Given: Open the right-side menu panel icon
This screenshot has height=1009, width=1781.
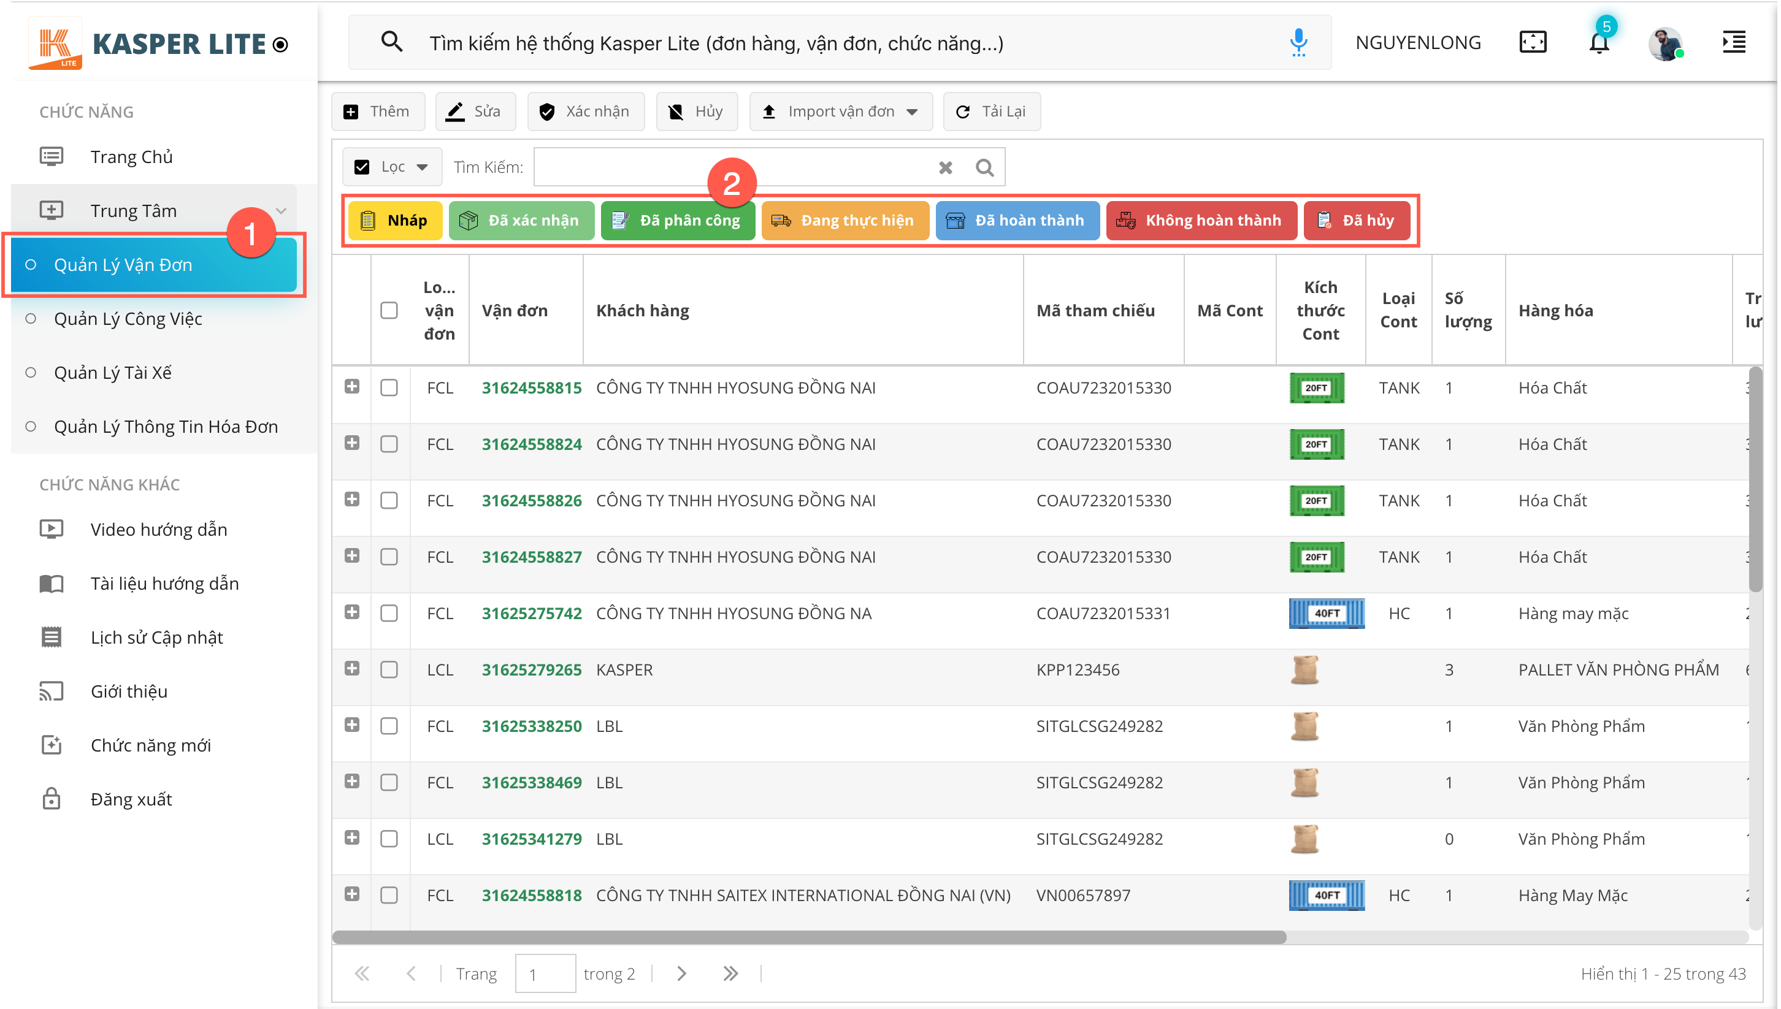Looking at the screenshot, I should tap(1734, 42).
